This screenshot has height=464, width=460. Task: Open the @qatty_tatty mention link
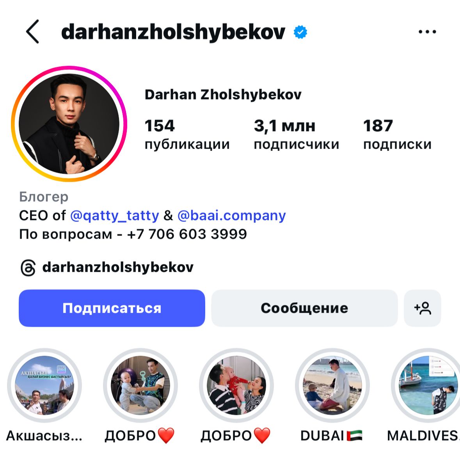[x=115, y=215]
